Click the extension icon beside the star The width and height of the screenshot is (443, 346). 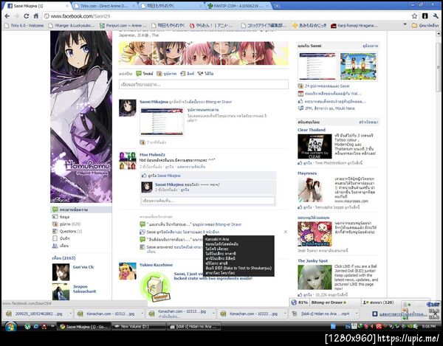425,16
